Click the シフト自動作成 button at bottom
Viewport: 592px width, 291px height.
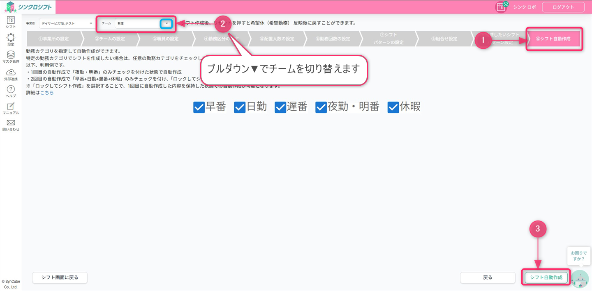pos(546,277)
